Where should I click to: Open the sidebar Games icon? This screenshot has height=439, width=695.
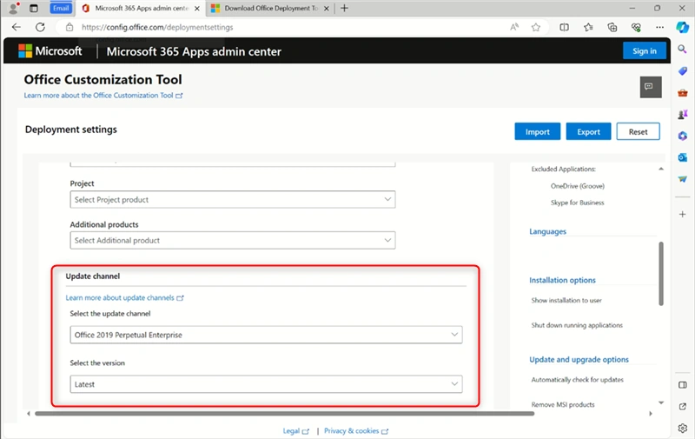683,115
